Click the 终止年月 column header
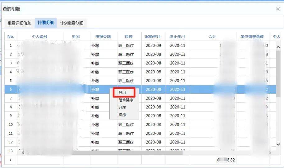This screenshot has height=168, width=284. [x=177, y=37]
